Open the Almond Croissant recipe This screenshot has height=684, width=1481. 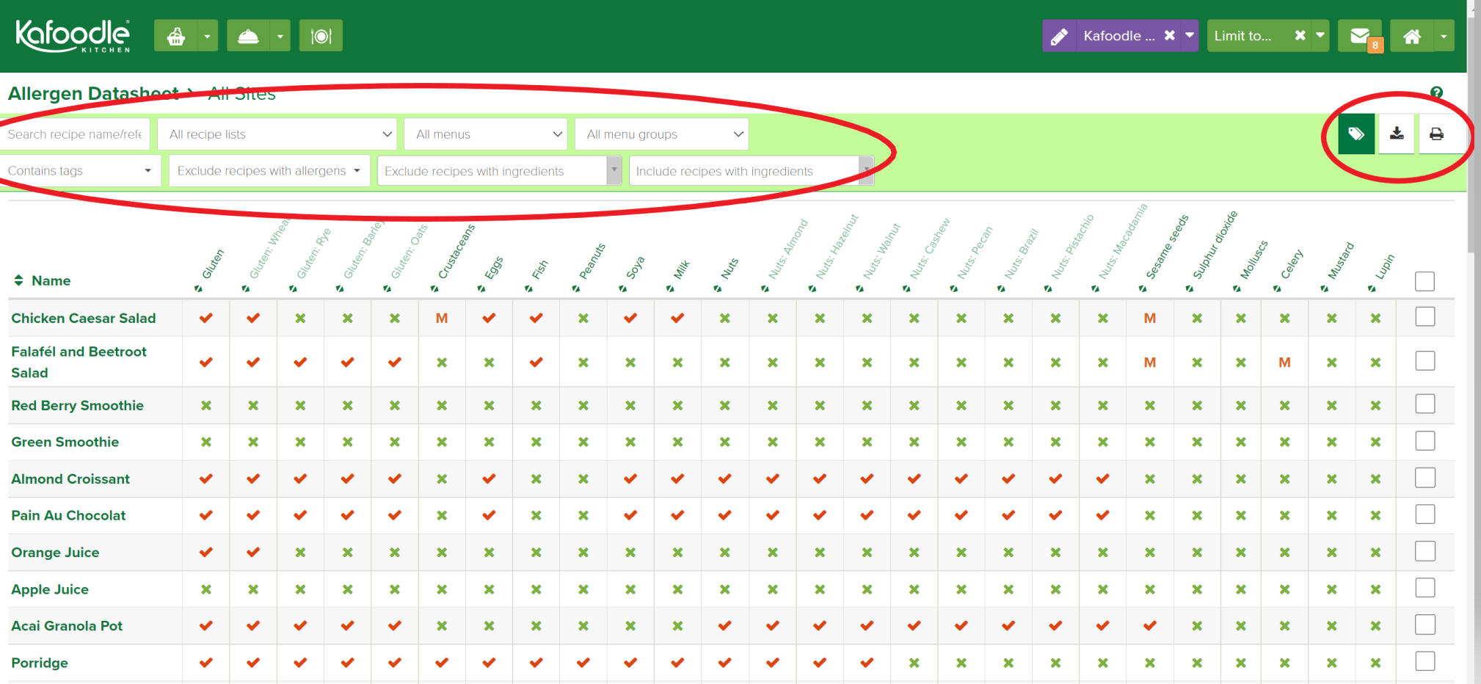(70, 479)
